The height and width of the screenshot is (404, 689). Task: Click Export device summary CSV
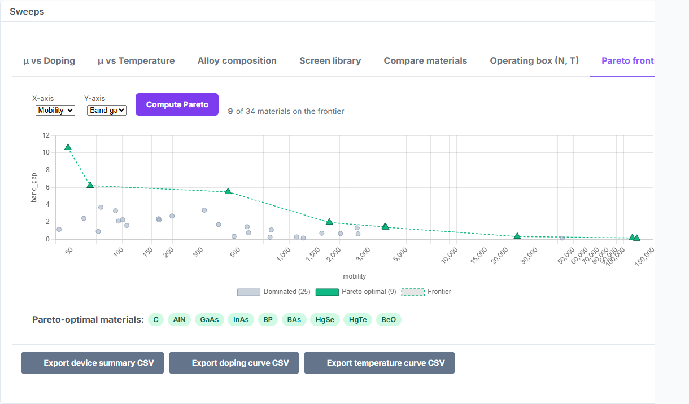click(x=93, y=363)
